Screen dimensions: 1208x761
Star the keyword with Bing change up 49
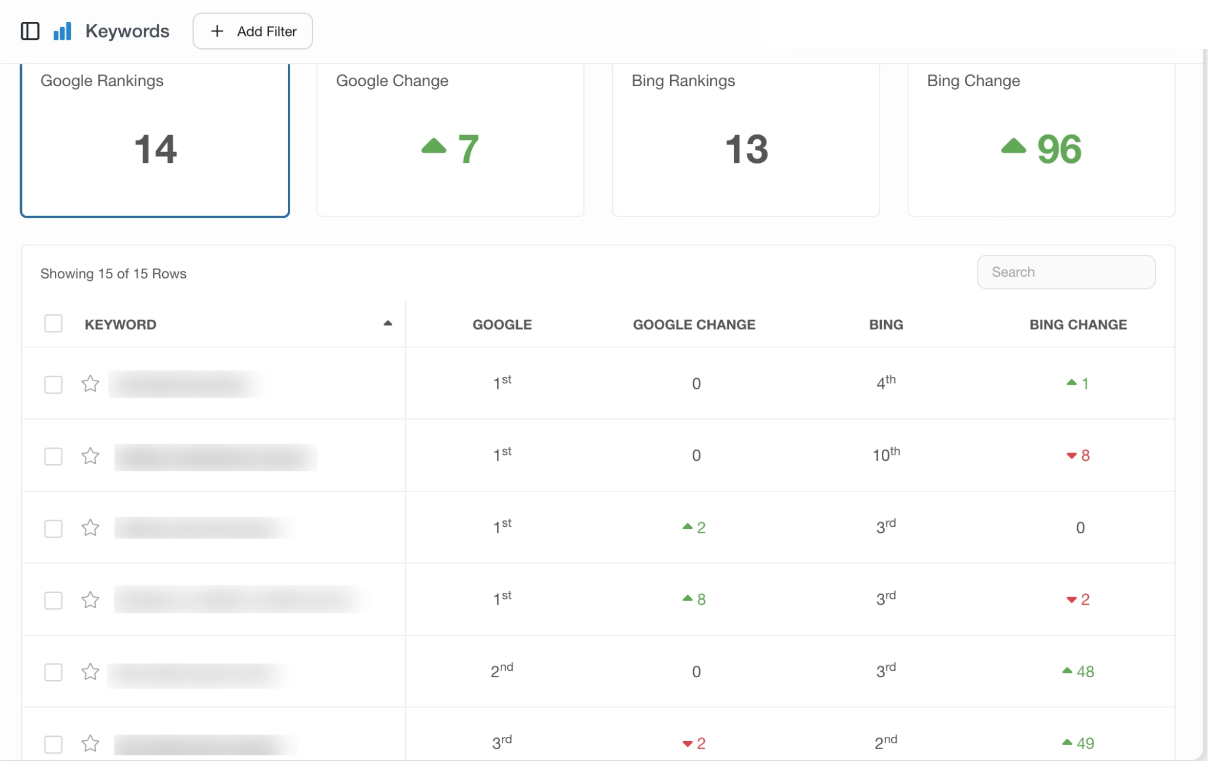[x=90, y=743]
